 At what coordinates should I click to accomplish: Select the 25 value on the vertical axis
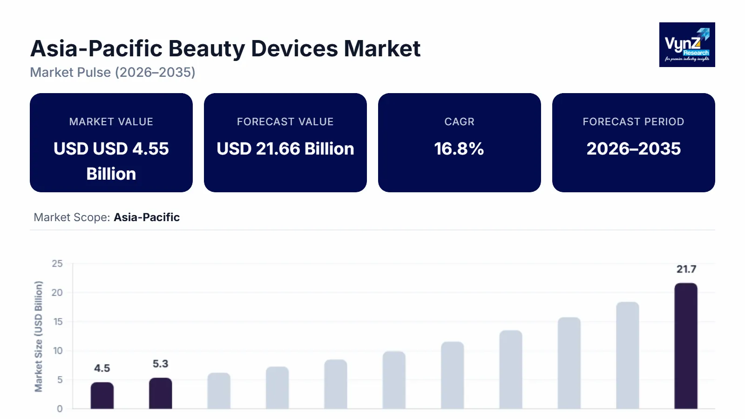point(57,264)
